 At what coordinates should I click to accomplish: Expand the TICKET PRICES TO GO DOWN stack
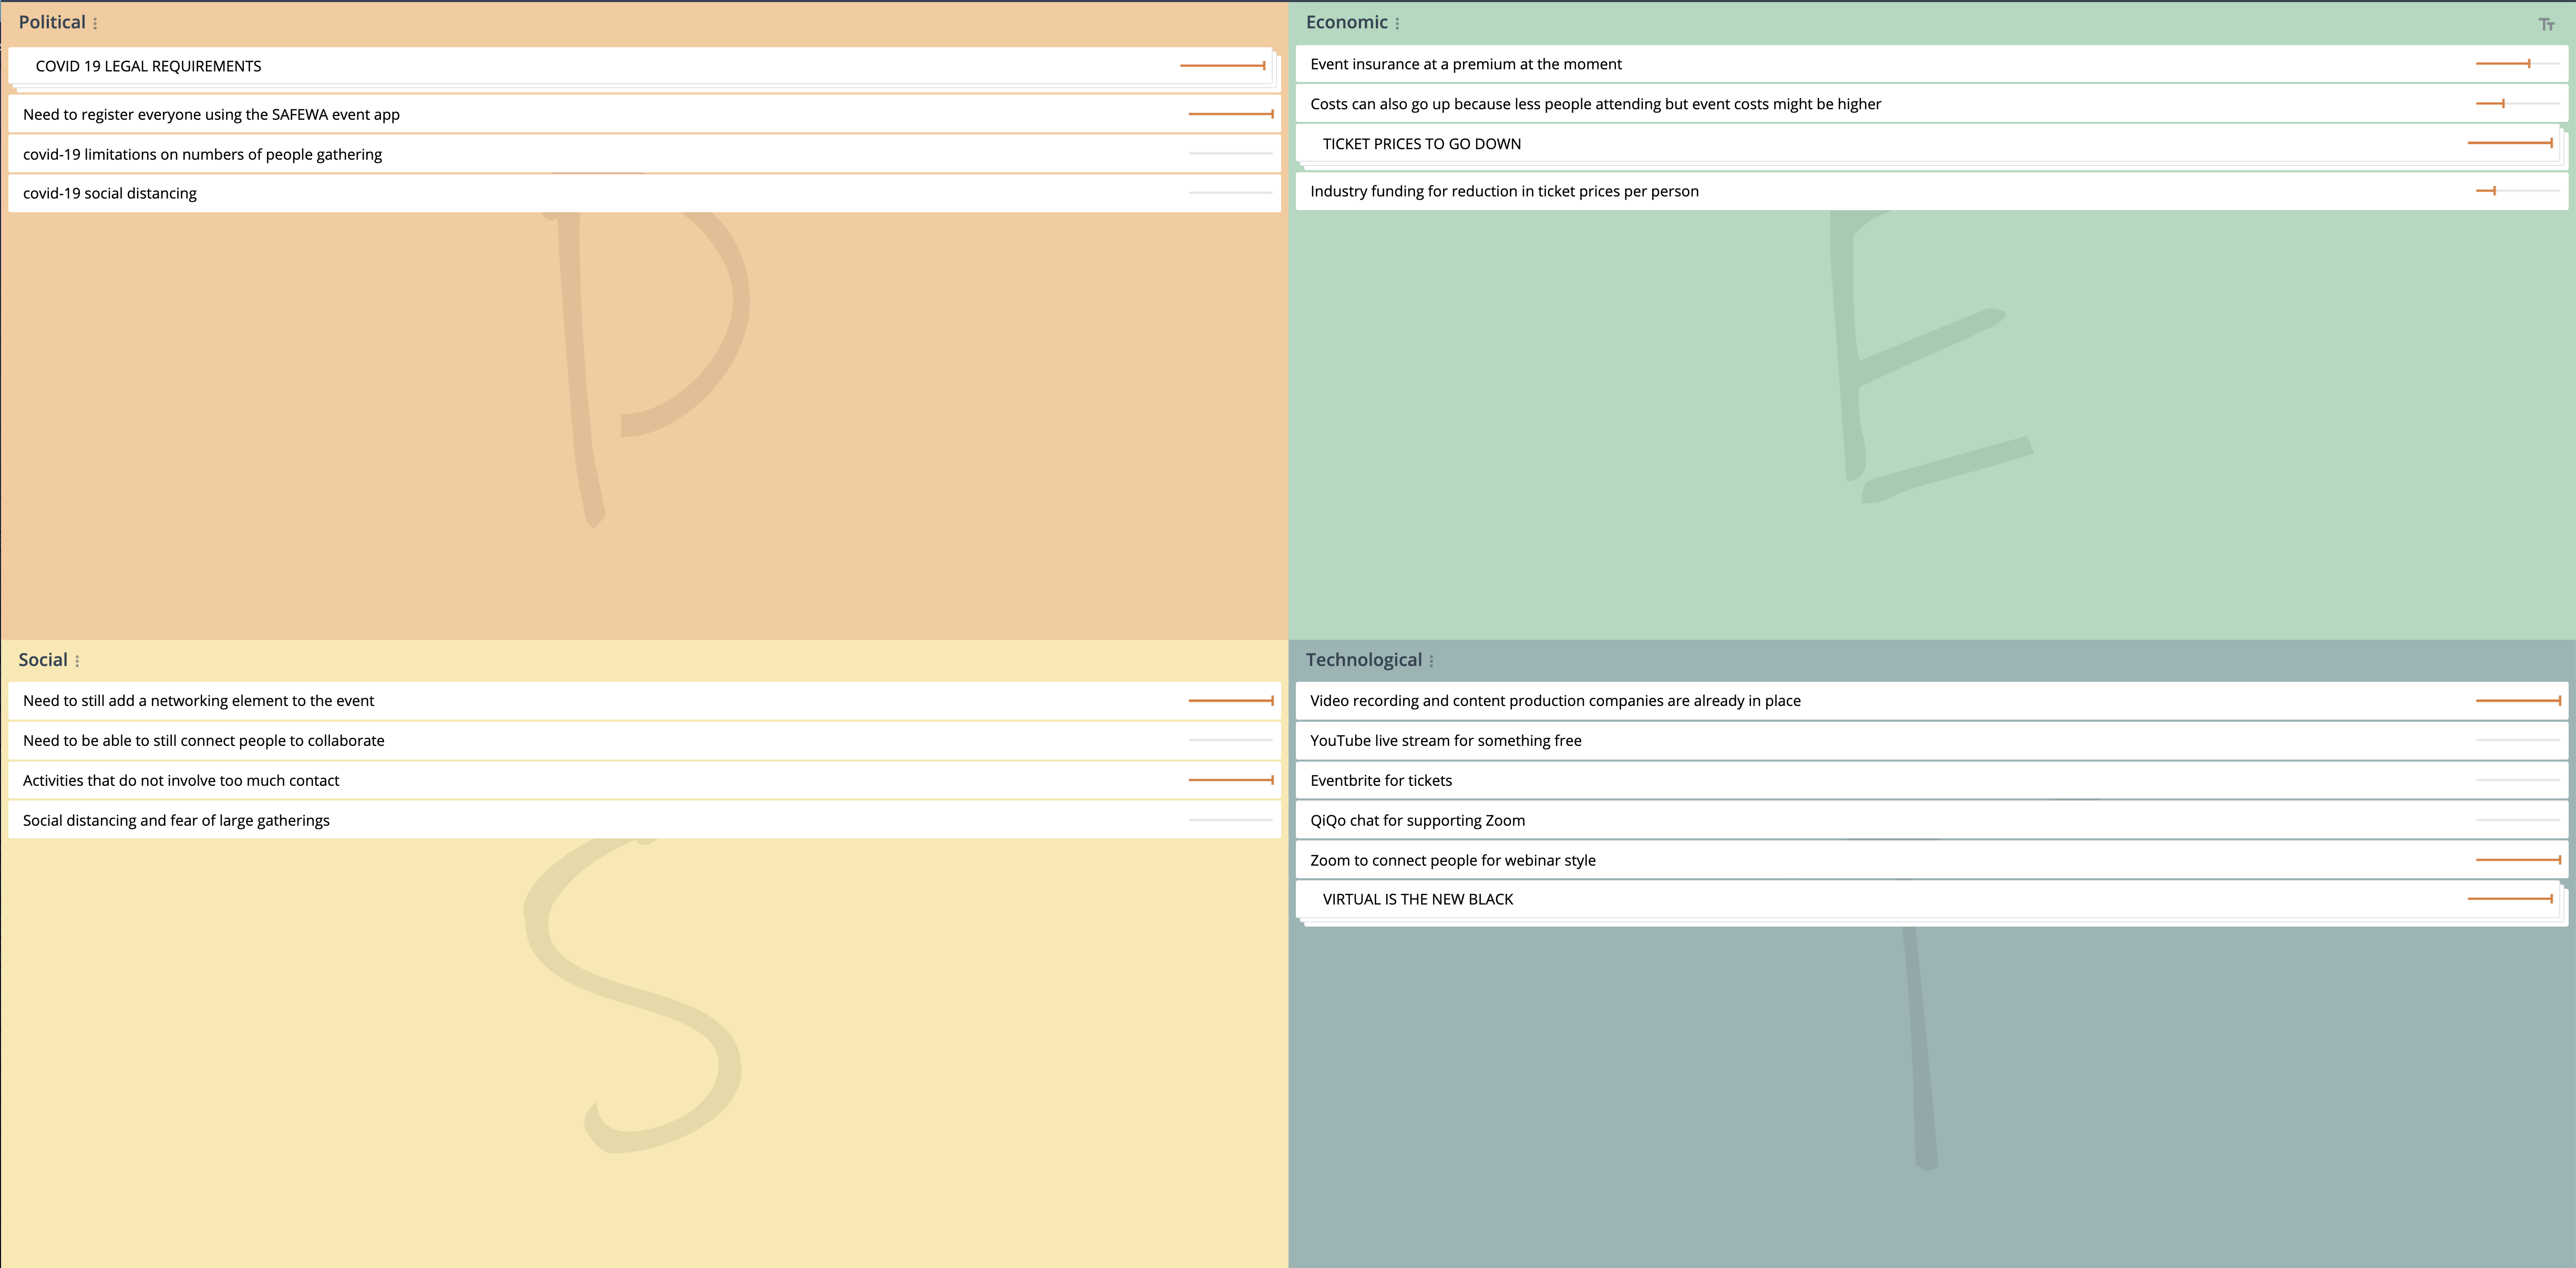1421,144
